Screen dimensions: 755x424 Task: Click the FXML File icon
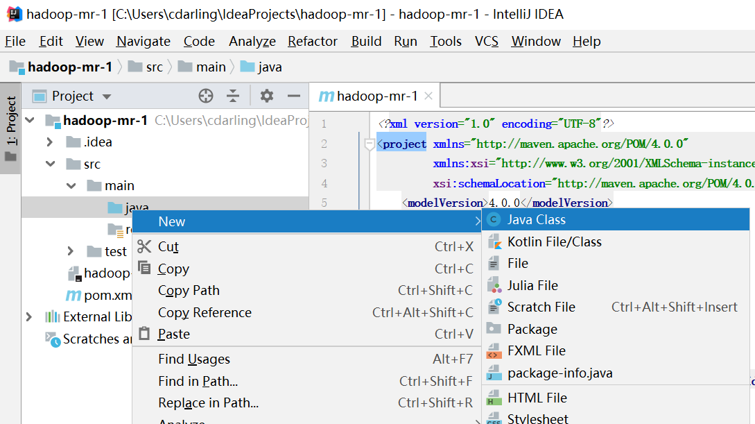pyautogui.click(x=494, y=350)
